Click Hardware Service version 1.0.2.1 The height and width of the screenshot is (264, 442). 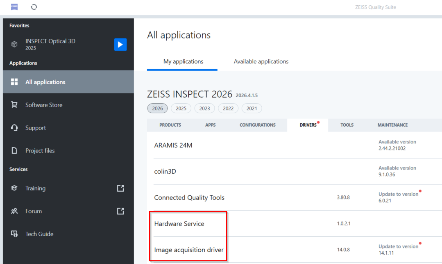[x=344, y=224]
